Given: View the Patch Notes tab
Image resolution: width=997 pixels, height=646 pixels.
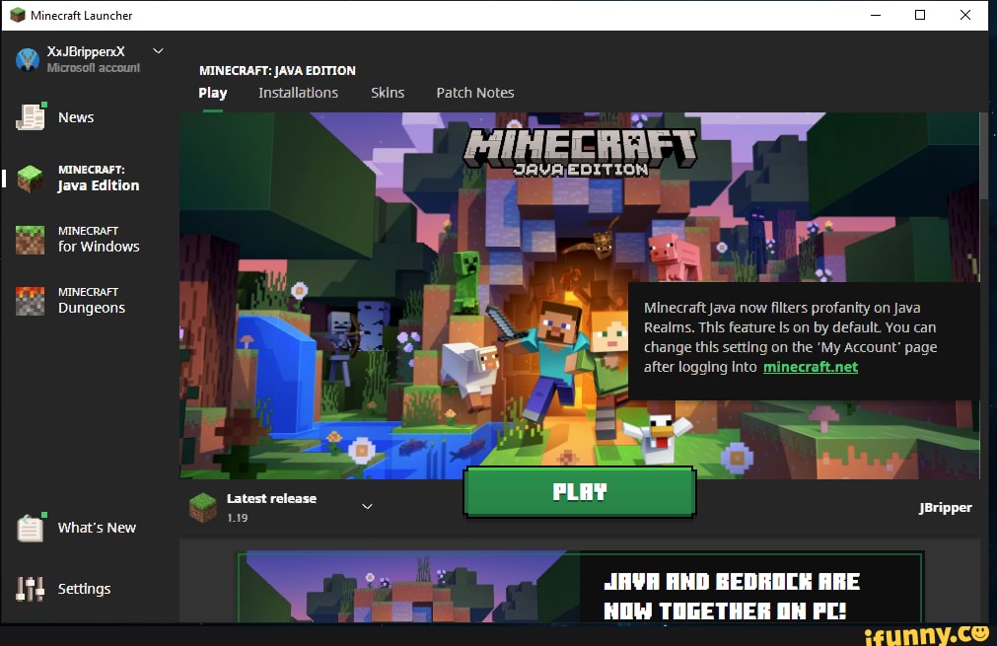Looking at the screenshot, I should [x=474, y=93].
